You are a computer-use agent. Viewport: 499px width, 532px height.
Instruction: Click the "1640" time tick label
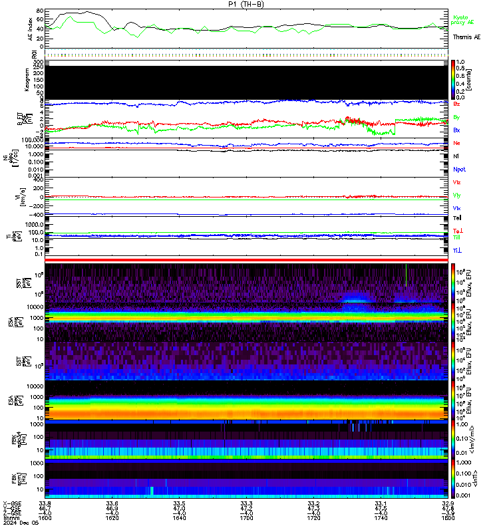tap(179, 518)
